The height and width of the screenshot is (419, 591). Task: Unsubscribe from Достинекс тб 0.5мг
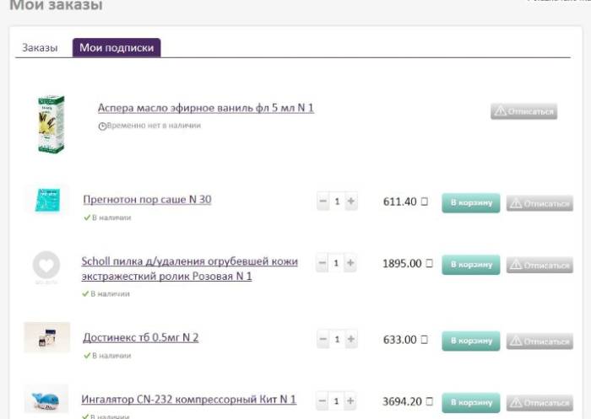click(539, 341)
